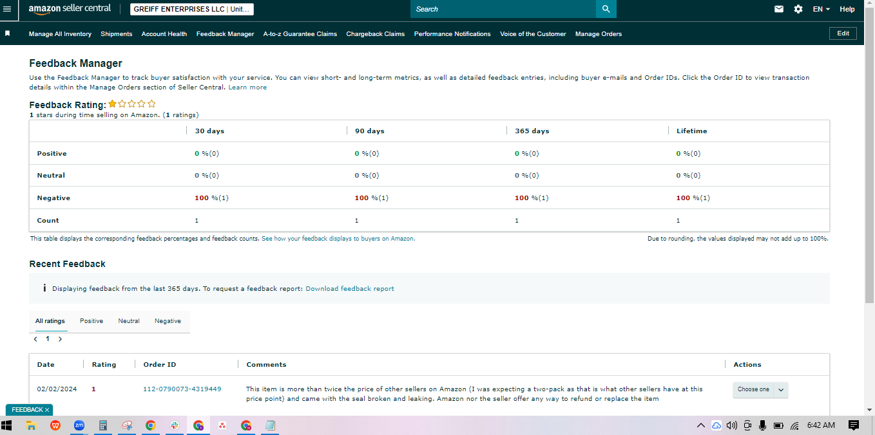Image resolution: width=875 pixels, height=435 pixels.
Task: Open the Windows Start menu
Action: 8,425
